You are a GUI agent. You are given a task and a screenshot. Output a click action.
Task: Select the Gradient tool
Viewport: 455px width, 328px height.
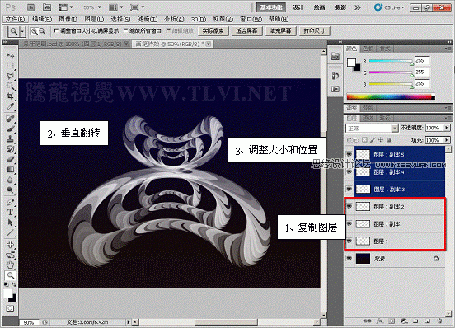(x=10, y=170)
